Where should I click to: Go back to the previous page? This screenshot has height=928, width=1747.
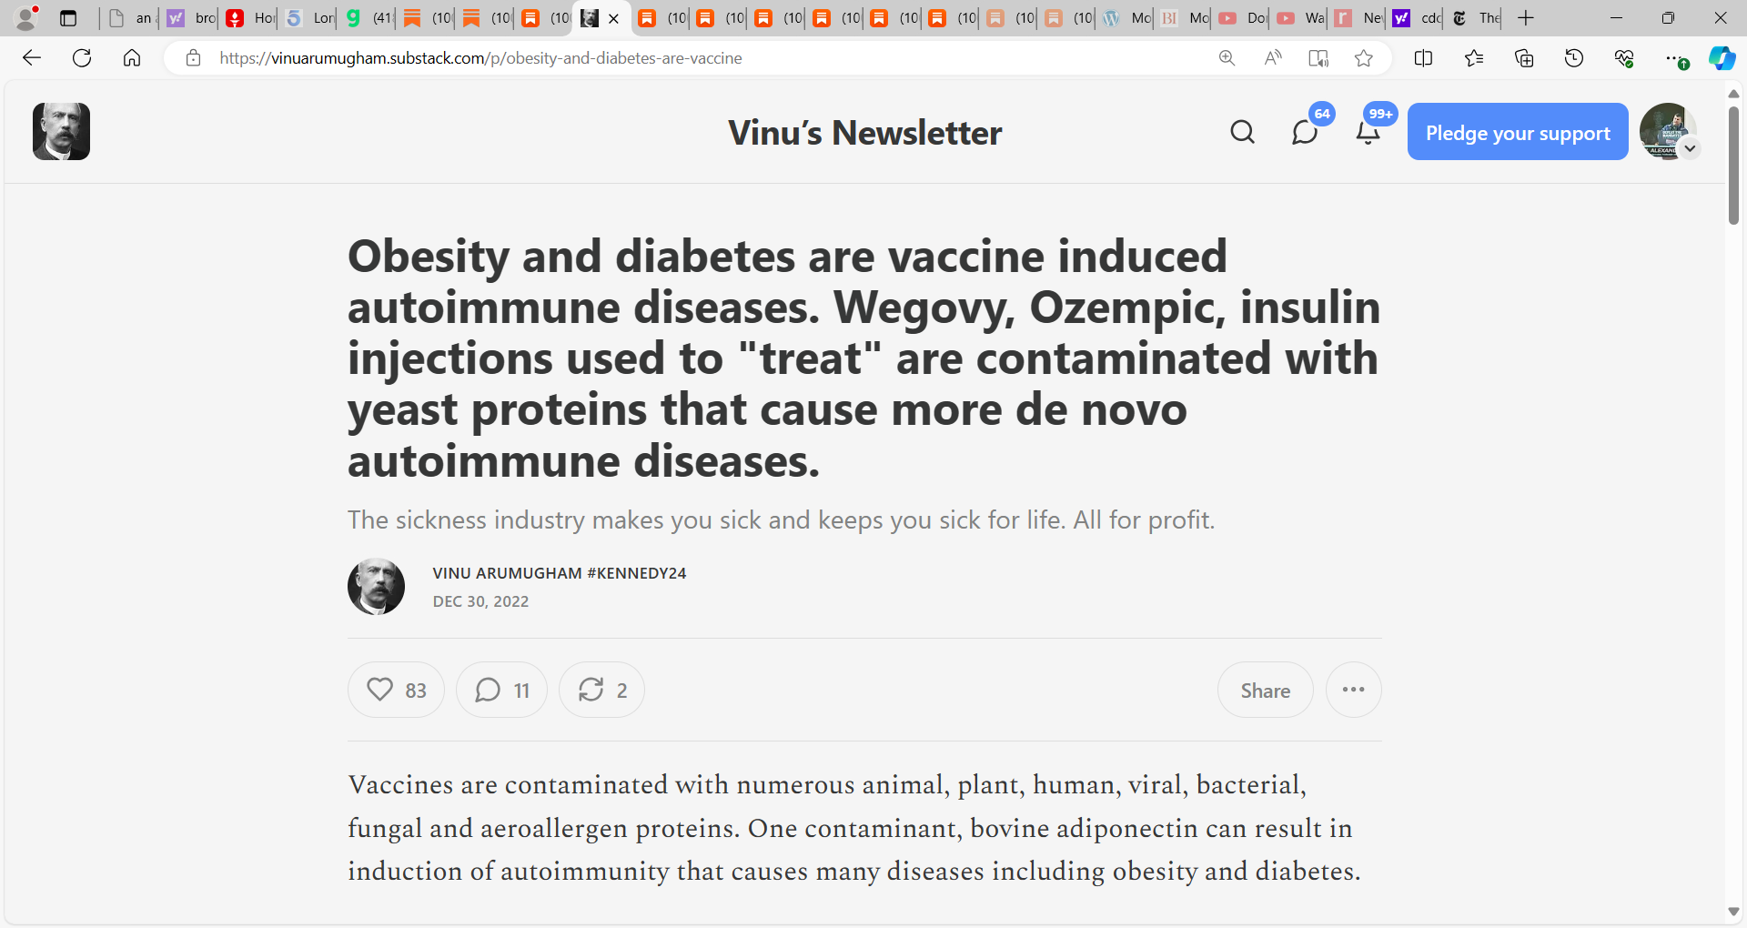coord(32,58)
